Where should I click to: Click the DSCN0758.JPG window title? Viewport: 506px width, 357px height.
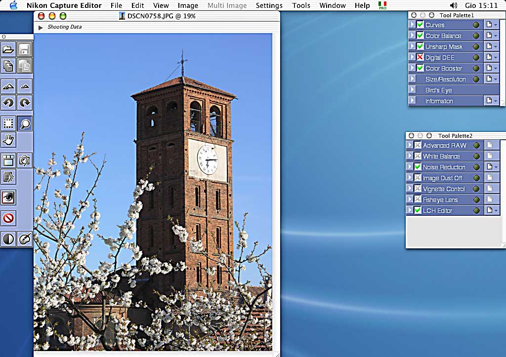(x=161, y=16)
